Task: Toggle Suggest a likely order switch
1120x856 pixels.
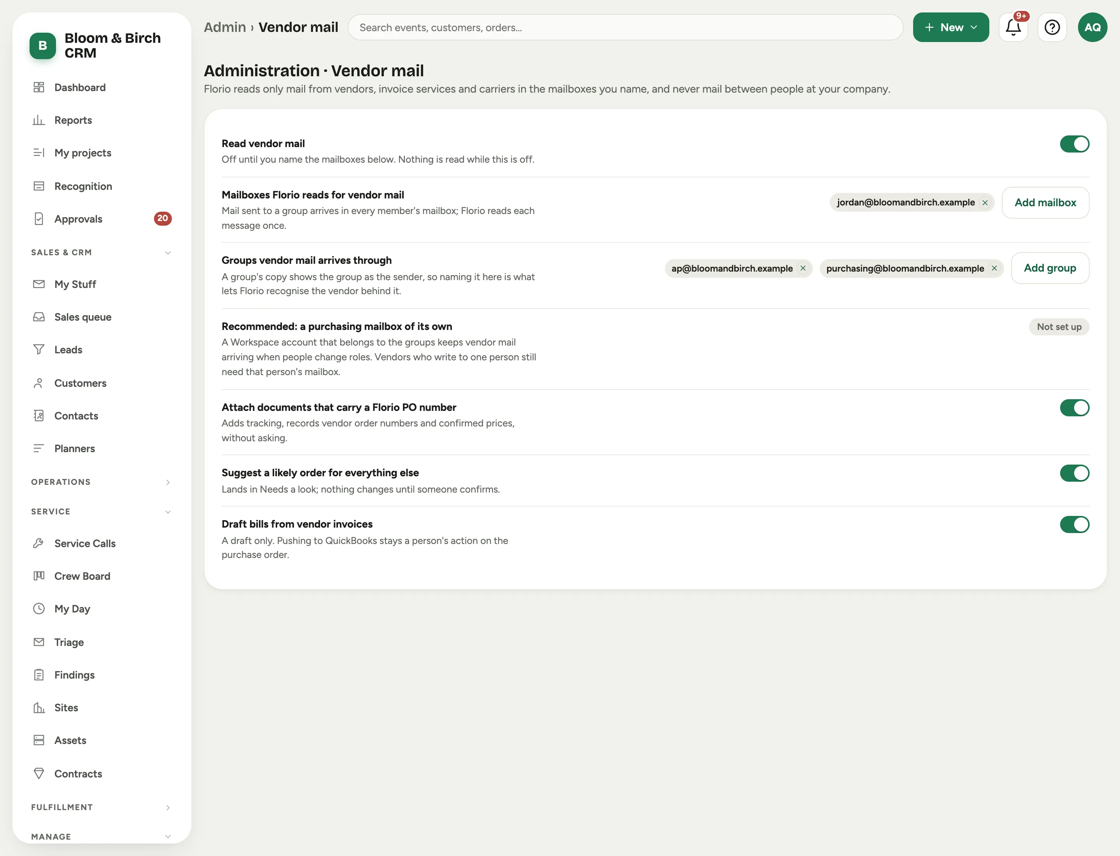Action: [x=1074, y=474]
